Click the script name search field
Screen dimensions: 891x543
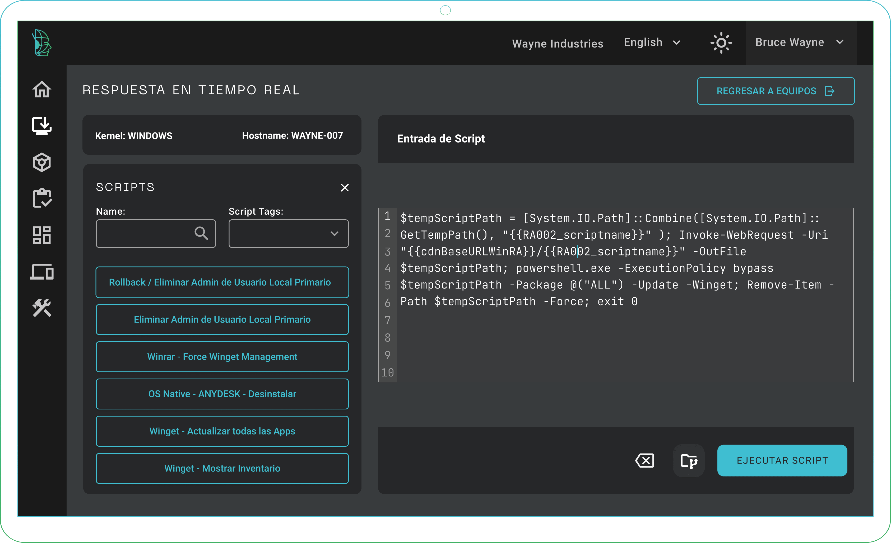tap(155, 233)
